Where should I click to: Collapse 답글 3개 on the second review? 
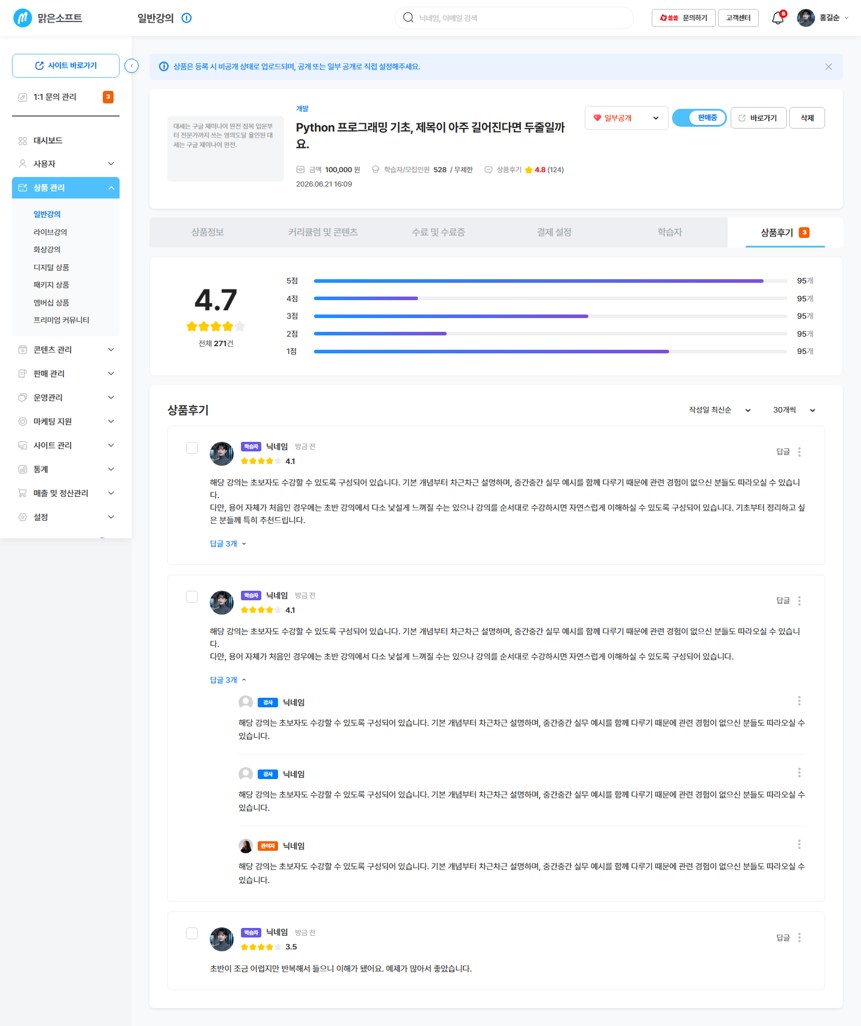click(228, 680)
